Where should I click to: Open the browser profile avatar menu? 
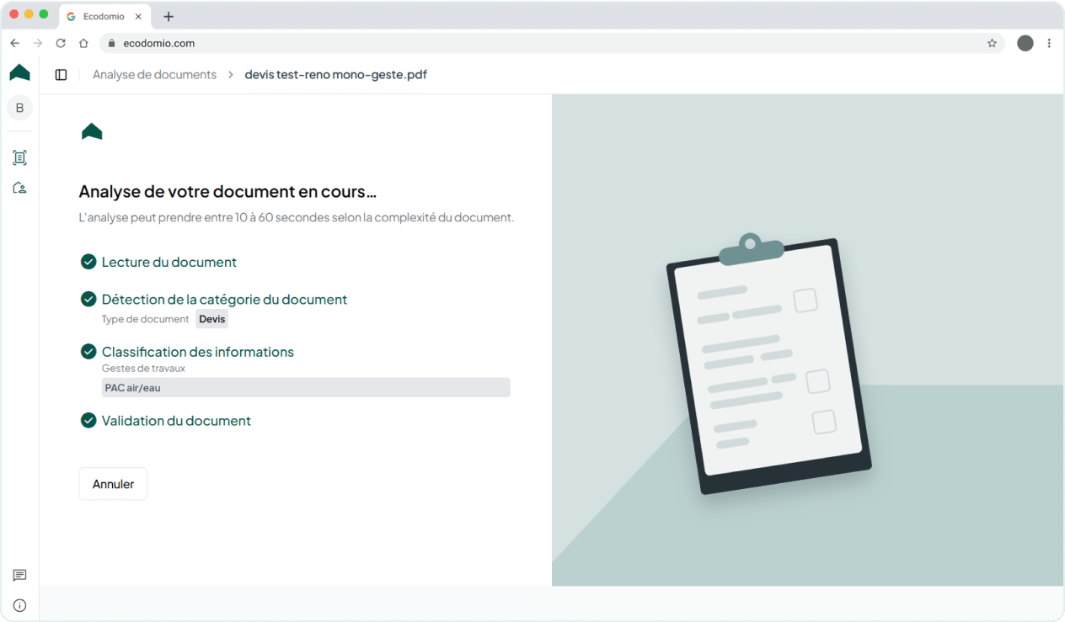(x=1025, y=43)
